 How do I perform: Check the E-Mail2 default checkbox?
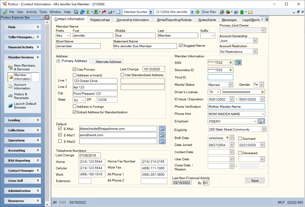point(60,141)
